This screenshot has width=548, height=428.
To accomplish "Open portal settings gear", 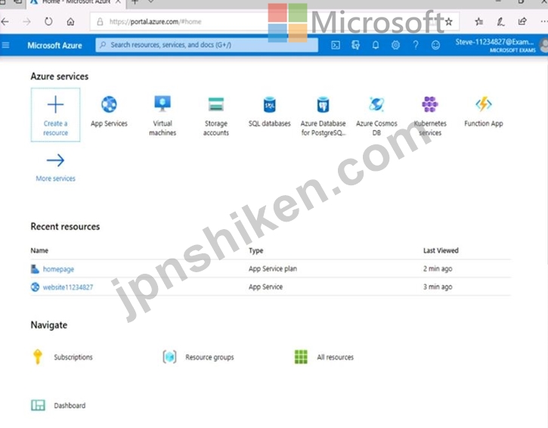I will [x=395, y=45].
